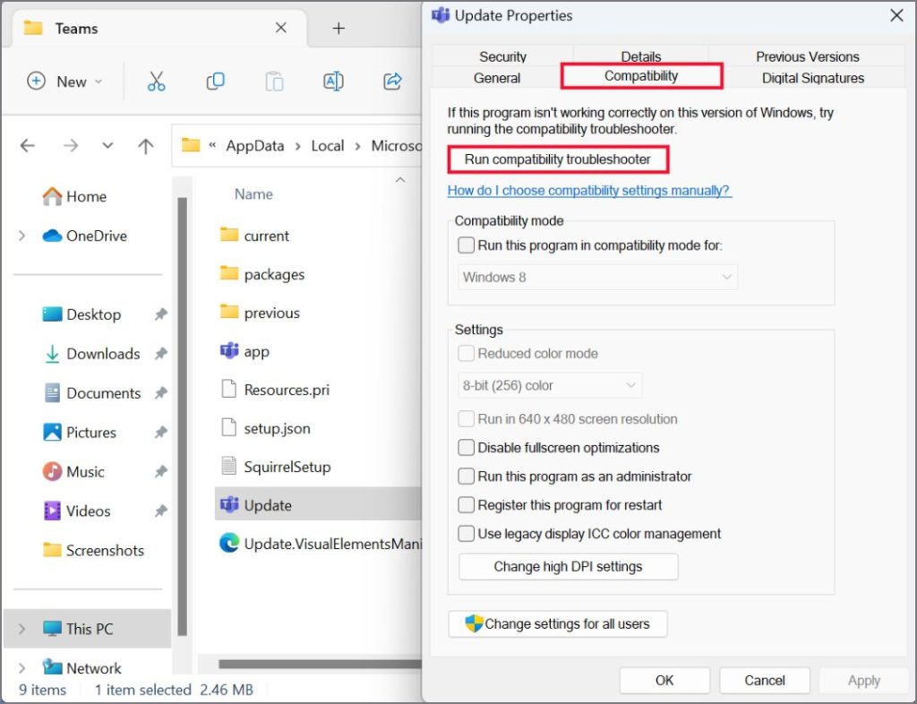This screenshot has height=704, width=917.
Task: Click Change settings for all users
Action: click(558, 624)
